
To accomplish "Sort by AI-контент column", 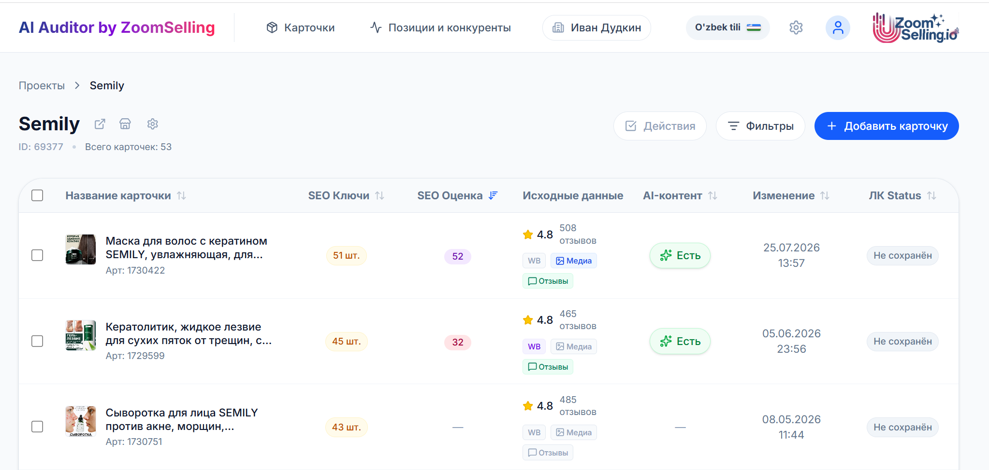I will coord(680,195).
